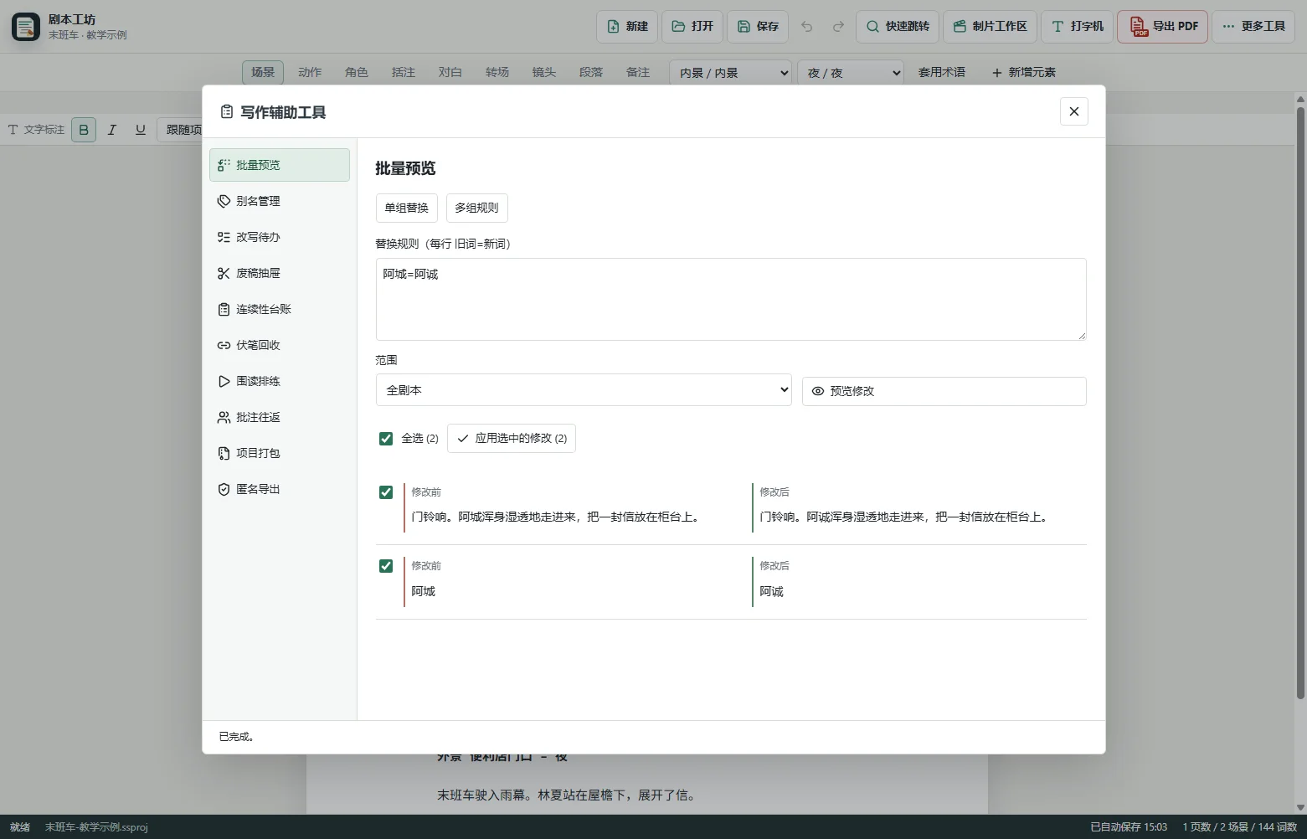1307x839 pixels.
Task: Open 项目打包 in the sidebar
Action: (280, 453)
